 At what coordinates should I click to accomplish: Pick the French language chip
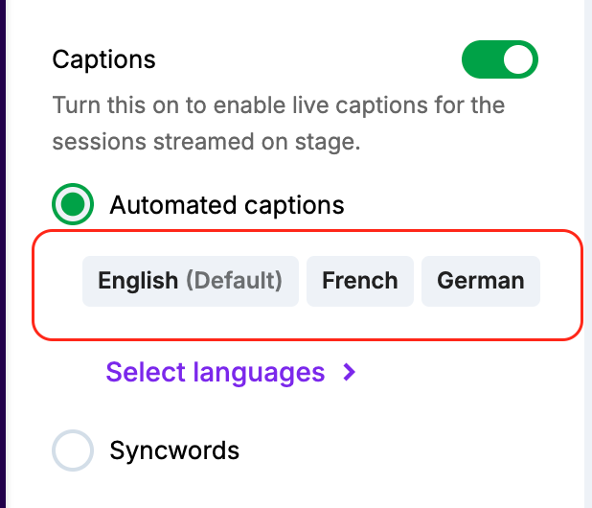(x=359, y=281)
